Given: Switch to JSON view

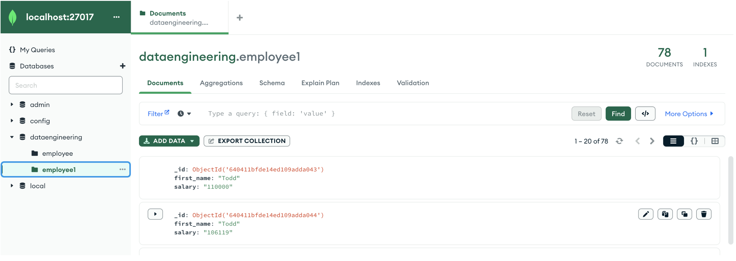Looking at the screenshot, I should 694,141.
